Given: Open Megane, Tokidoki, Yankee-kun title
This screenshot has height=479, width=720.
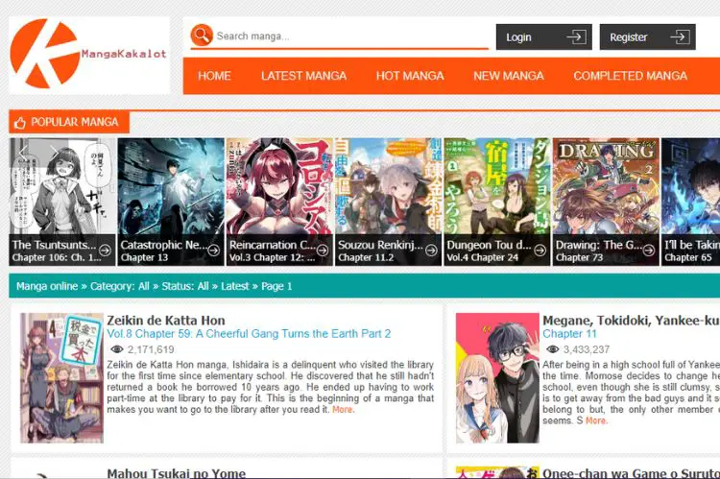Looking at the screenshot, I should 631,321.
